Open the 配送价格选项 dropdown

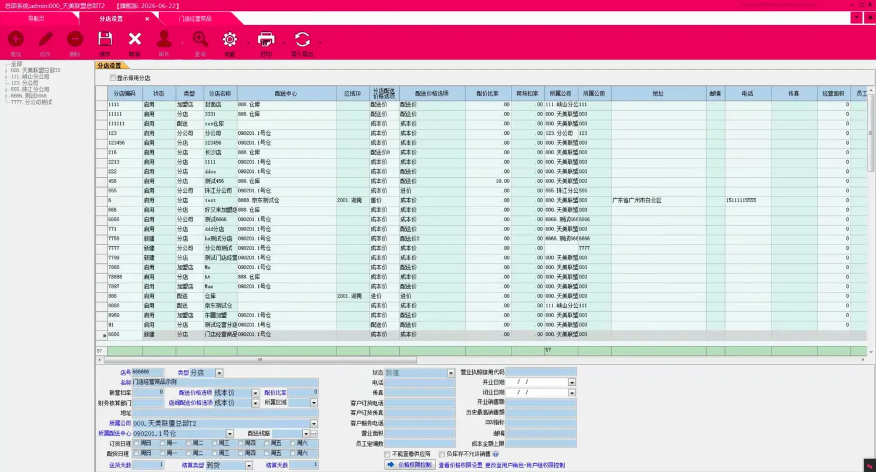point(255,393)
